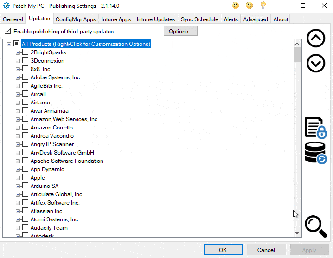Open the About tab

coord(281,19)
